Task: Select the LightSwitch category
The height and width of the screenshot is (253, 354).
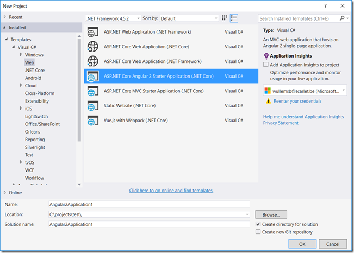Action: click(x=36, y=116)
